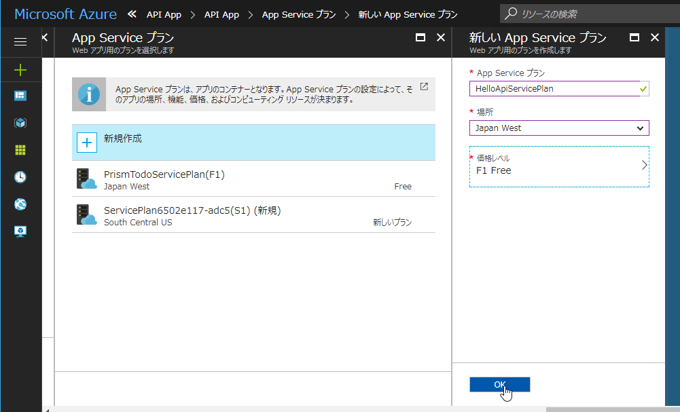Maximize the App Service プラン blade

point(420,38)
